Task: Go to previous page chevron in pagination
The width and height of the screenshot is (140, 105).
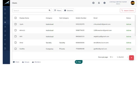Action: click(x=127, y=57)
